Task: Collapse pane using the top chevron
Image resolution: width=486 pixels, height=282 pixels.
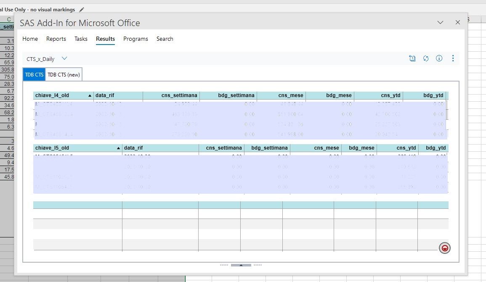Action: pyautogui.click(x=440, y=22)
